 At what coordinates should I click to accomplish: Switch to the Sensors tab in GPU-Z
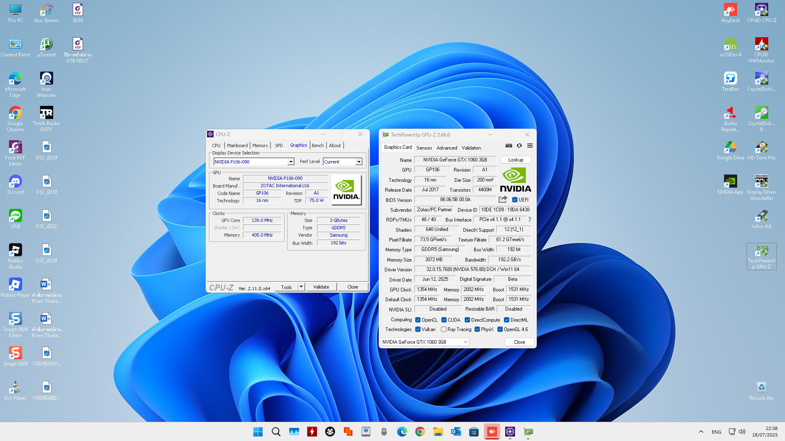pos(424,148)
